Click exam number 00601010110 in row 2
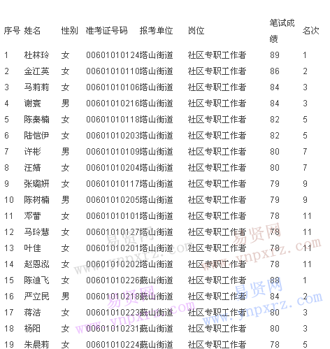330x349 pixels. pyautogui.click(x=113, y=71)
